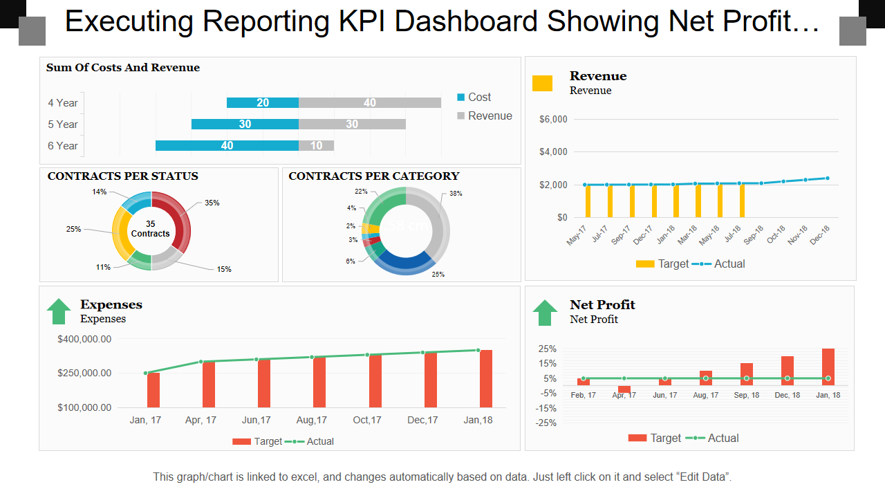Click the '4 Year' axis label
The height and width of the screenshot is (498, 885).
tap(63, 103)
